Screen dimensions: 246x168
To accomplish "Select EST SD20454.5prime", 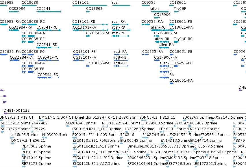I will [81, 123].
